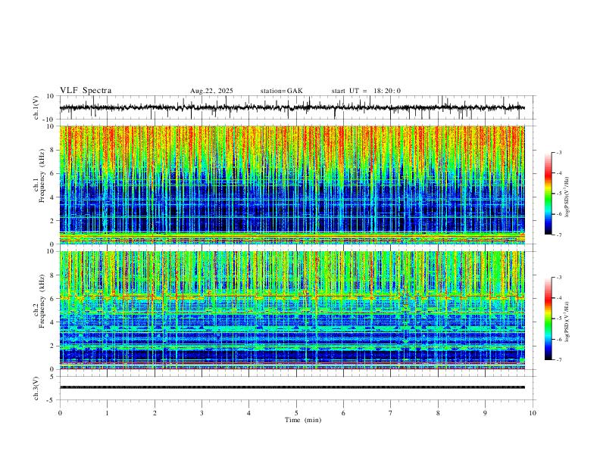Click the time axis tick label '8'

(x=438, y=413)
